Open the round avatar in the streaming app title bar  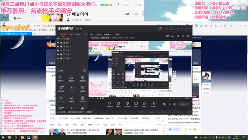point(160,29)
